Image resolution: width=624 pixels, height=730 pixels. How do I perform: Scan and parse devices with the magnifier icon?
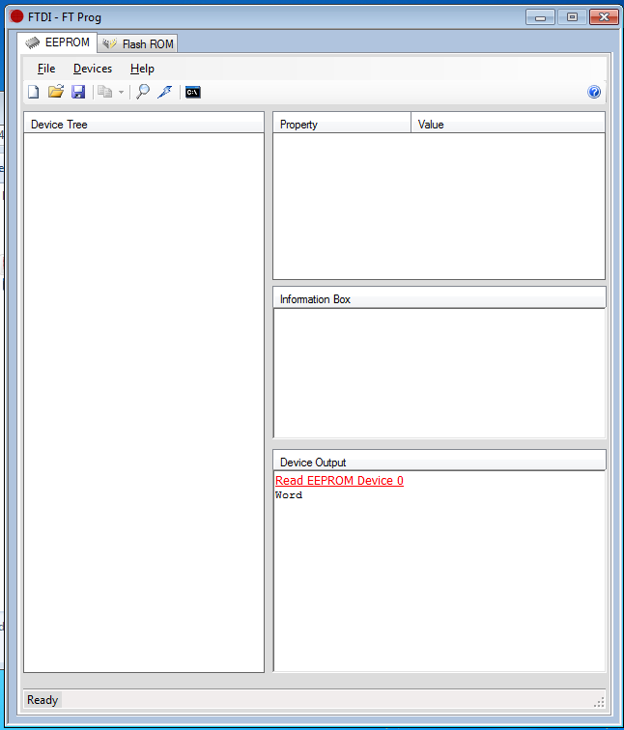tap(143, 92)
